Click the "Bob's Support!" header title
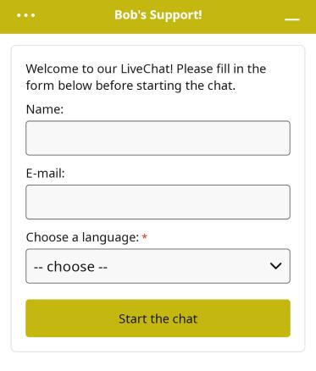 [158, 15]
